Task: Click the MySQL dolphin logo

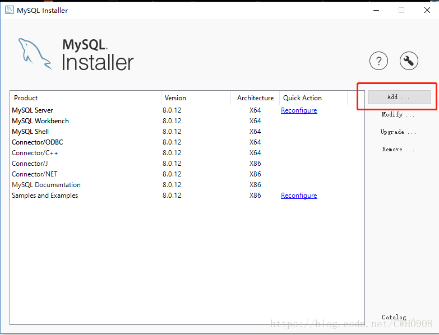Action: [x=35, y=54]
